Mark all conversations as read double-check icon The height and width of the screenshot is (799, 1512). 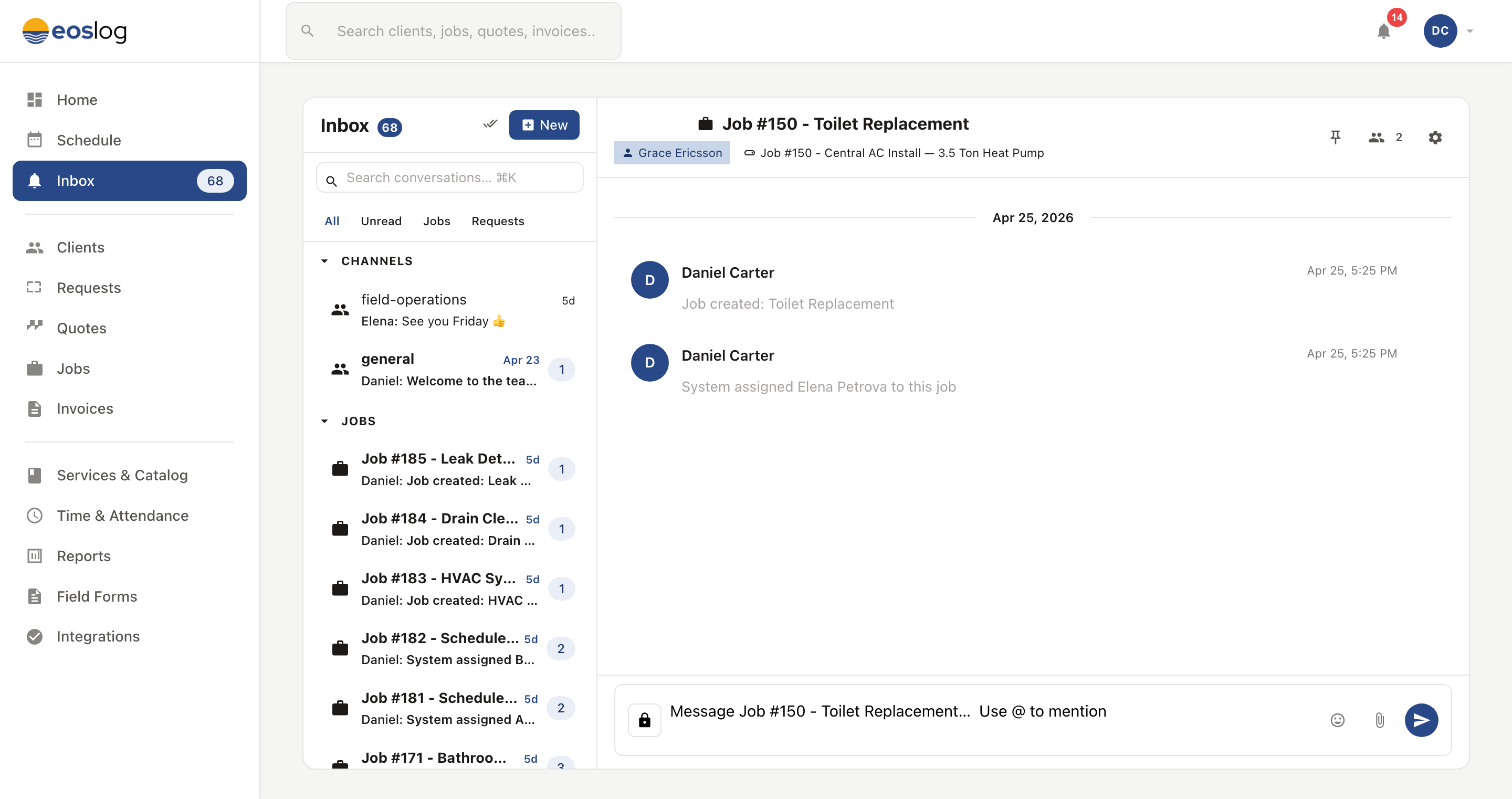(x=490, y=124)
